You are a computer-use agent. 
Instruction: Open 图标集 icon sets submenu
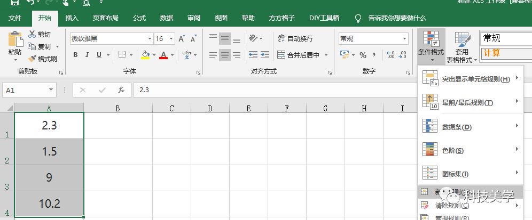click(471, 173)
